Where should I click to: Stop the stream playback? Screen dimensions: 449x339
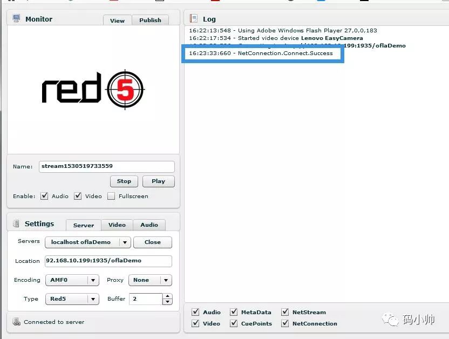(x=124, y=181)
